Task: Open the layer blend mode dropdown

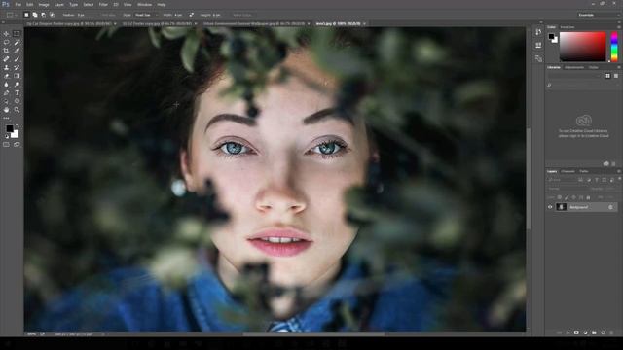Action: [568, 189]
